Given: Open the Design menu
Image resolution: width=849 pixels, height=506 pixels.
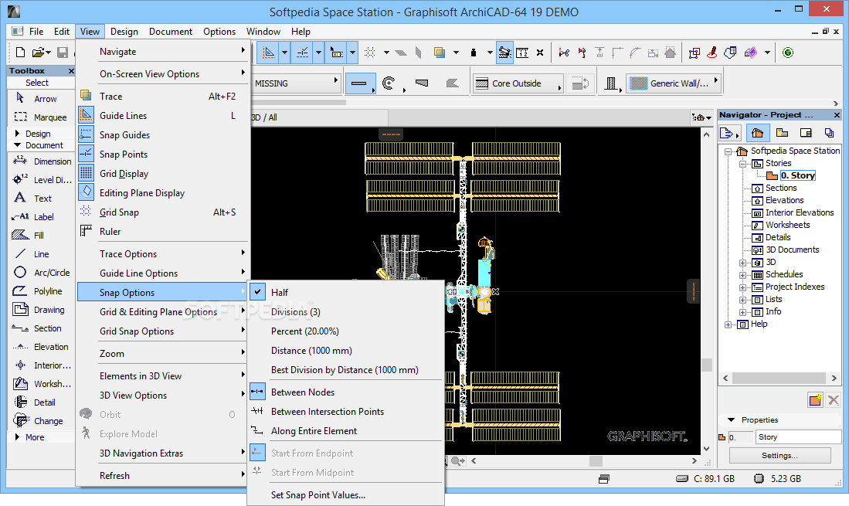Looking at the screenshot, I should coord(124,32).
